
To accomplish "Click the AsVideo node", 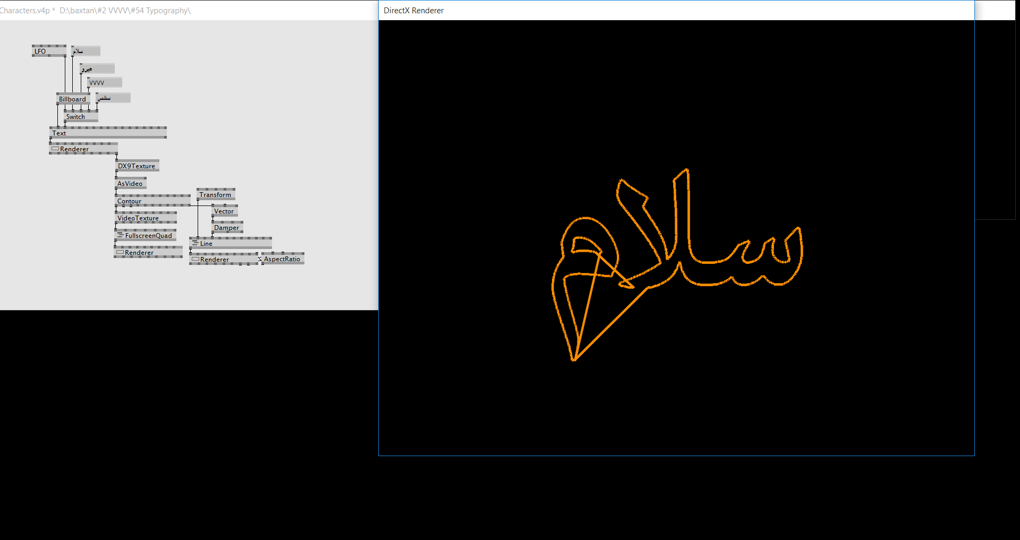I will coord(130,184).
